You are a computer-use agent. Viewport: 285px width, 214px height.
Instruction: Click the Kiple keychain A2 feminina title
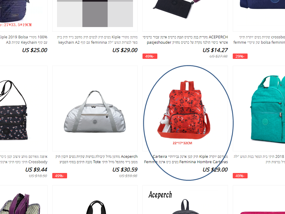tap(97, 40)
